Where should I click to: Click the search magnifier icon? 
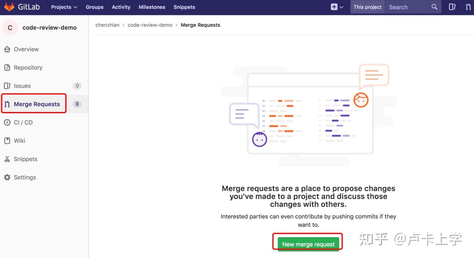(x=434, y=7)
